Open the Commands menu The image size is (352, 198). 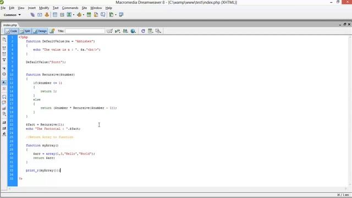(70, 8)
